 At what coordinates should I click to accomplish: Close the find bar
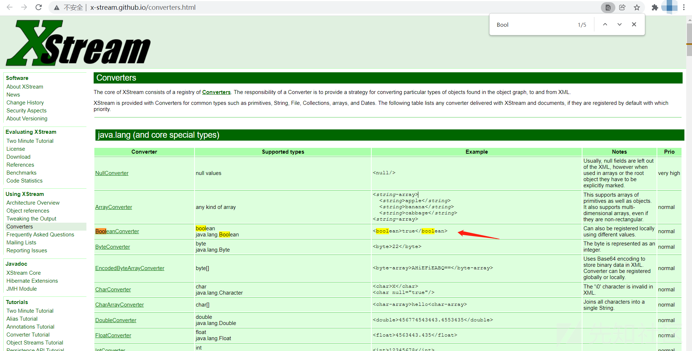[x=634, y=25]
